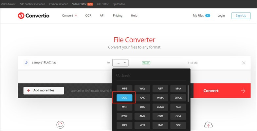Select WMA format
Viewport: 257px width, 131px height.
click(x=160, y=98)
